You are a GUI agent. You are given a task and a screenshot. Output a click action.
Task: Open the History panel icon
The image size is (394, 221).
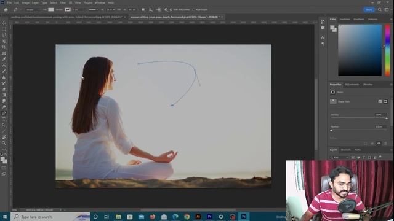[x=323, y=22]
